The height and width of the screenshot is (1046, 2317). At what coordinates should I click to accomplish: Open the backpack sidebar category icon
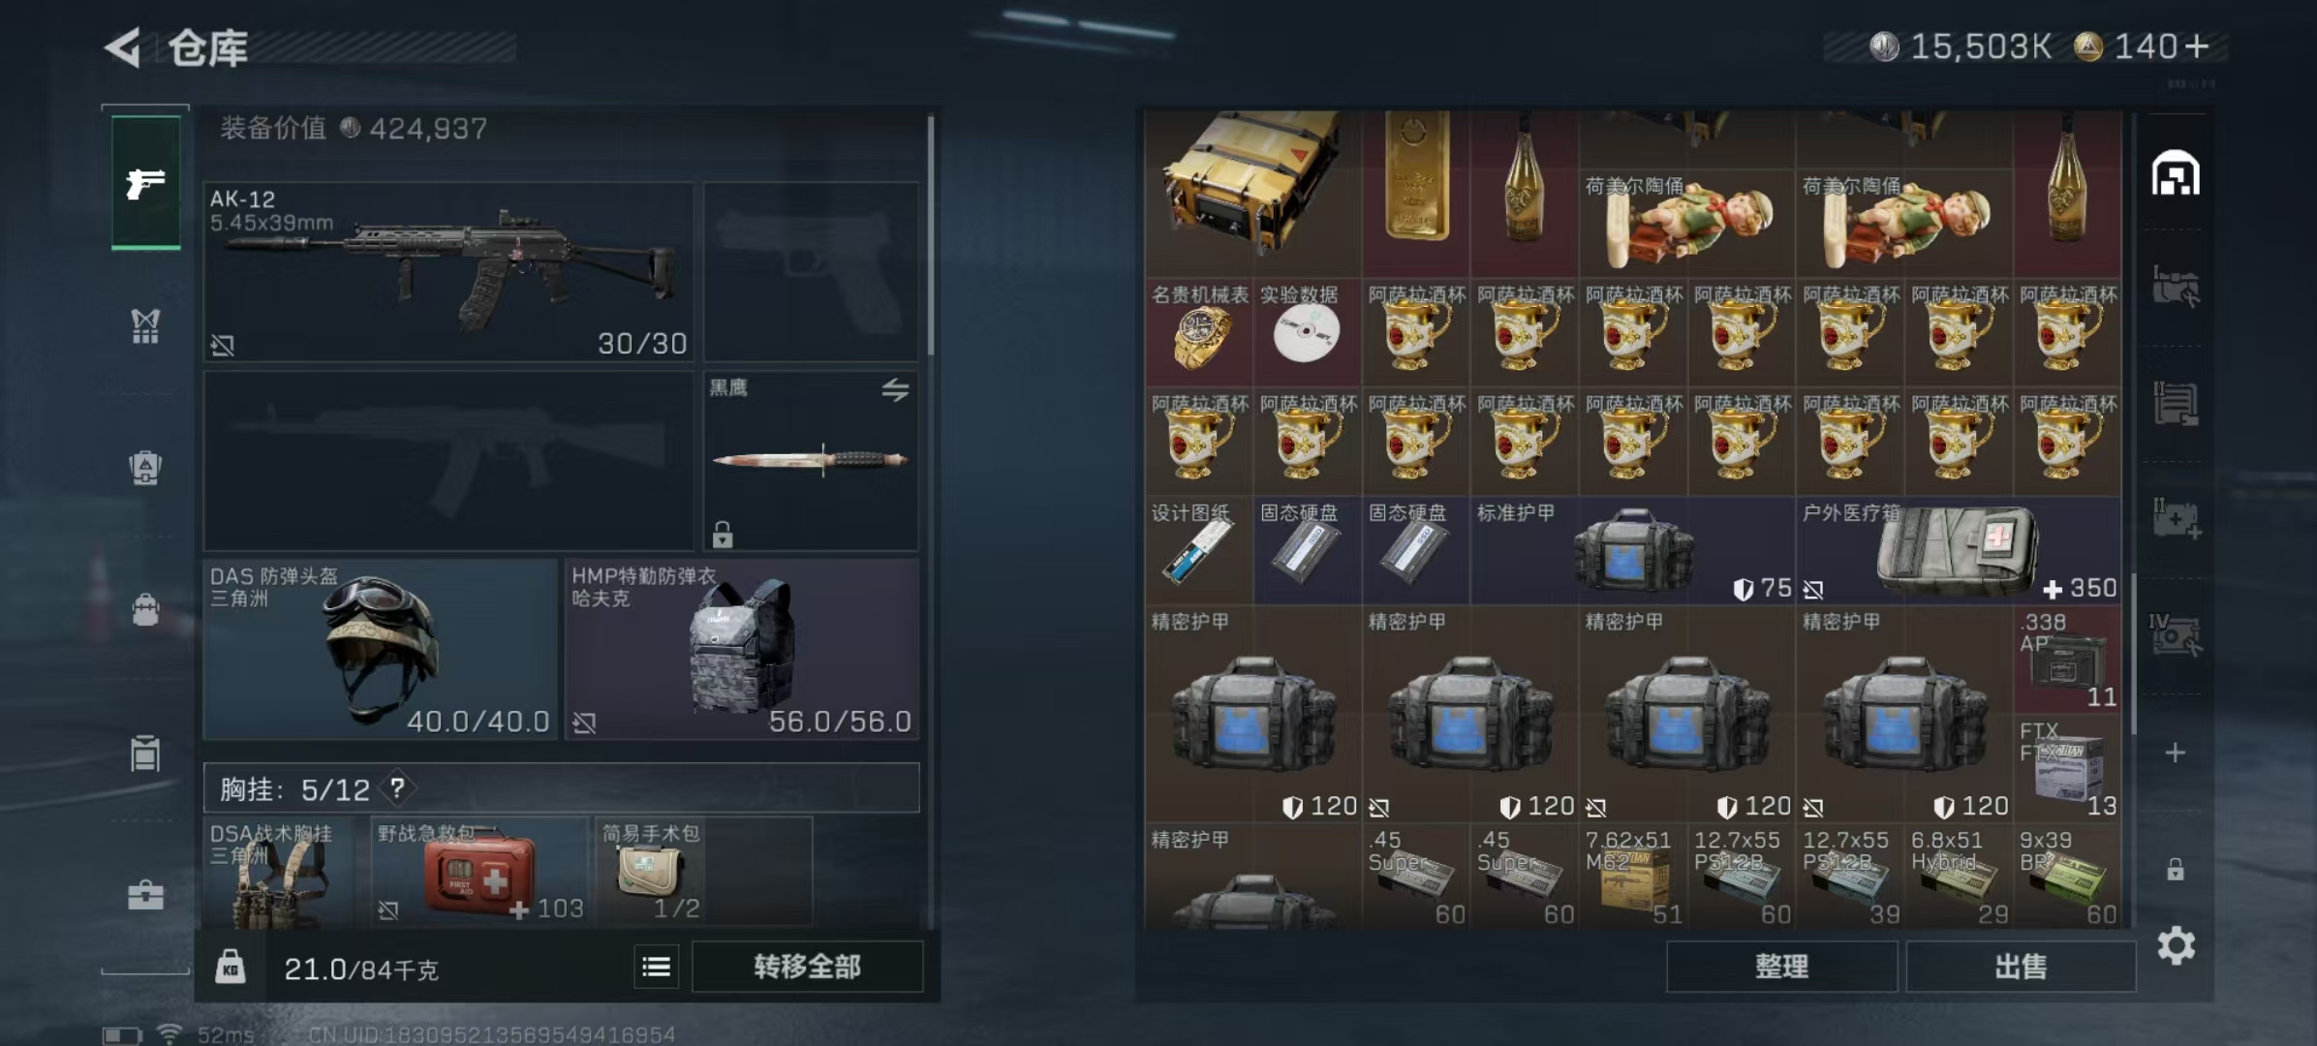(x=145, y=609)
